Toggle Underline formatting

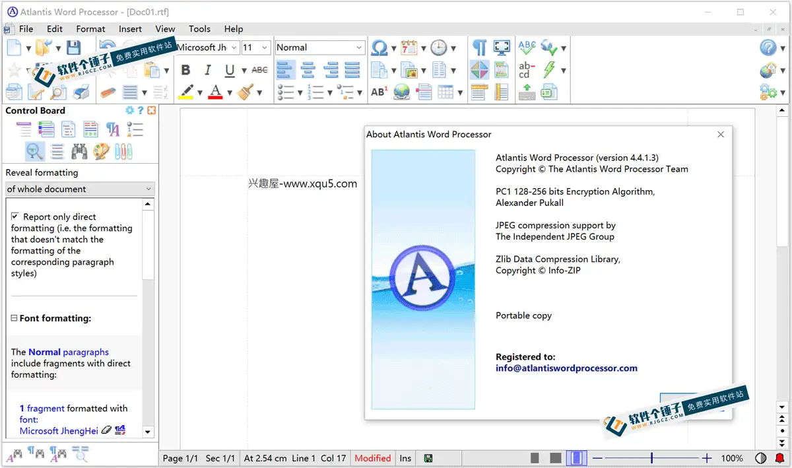(x=230, y=70)
